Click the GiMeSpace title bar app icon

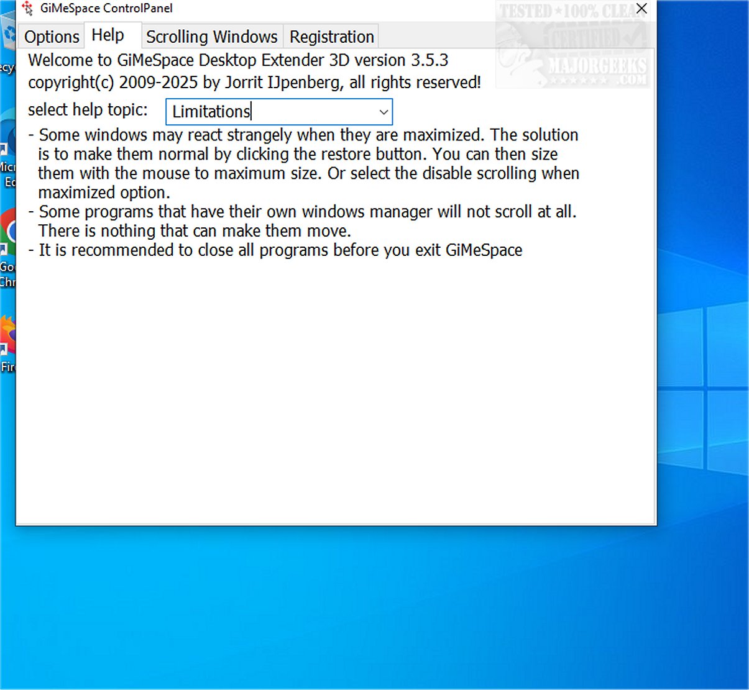27,8
